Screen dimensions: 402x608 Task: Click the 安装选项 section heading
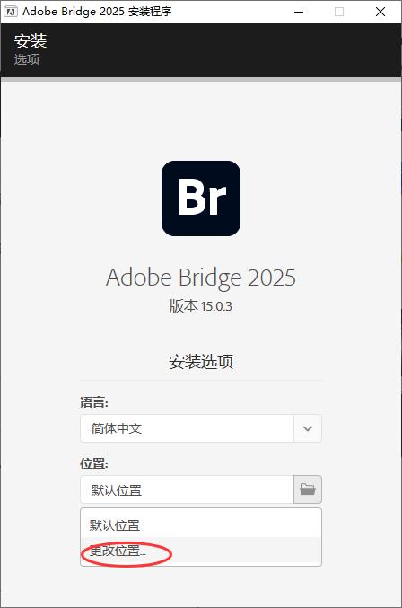[201, 361]
